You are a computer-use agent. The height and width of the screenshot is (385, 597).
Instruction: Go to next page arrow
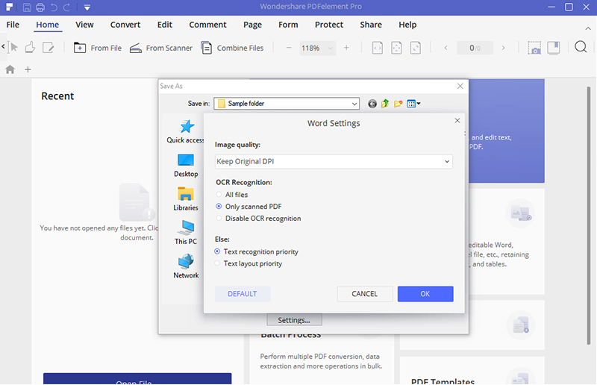pos(503,48)
